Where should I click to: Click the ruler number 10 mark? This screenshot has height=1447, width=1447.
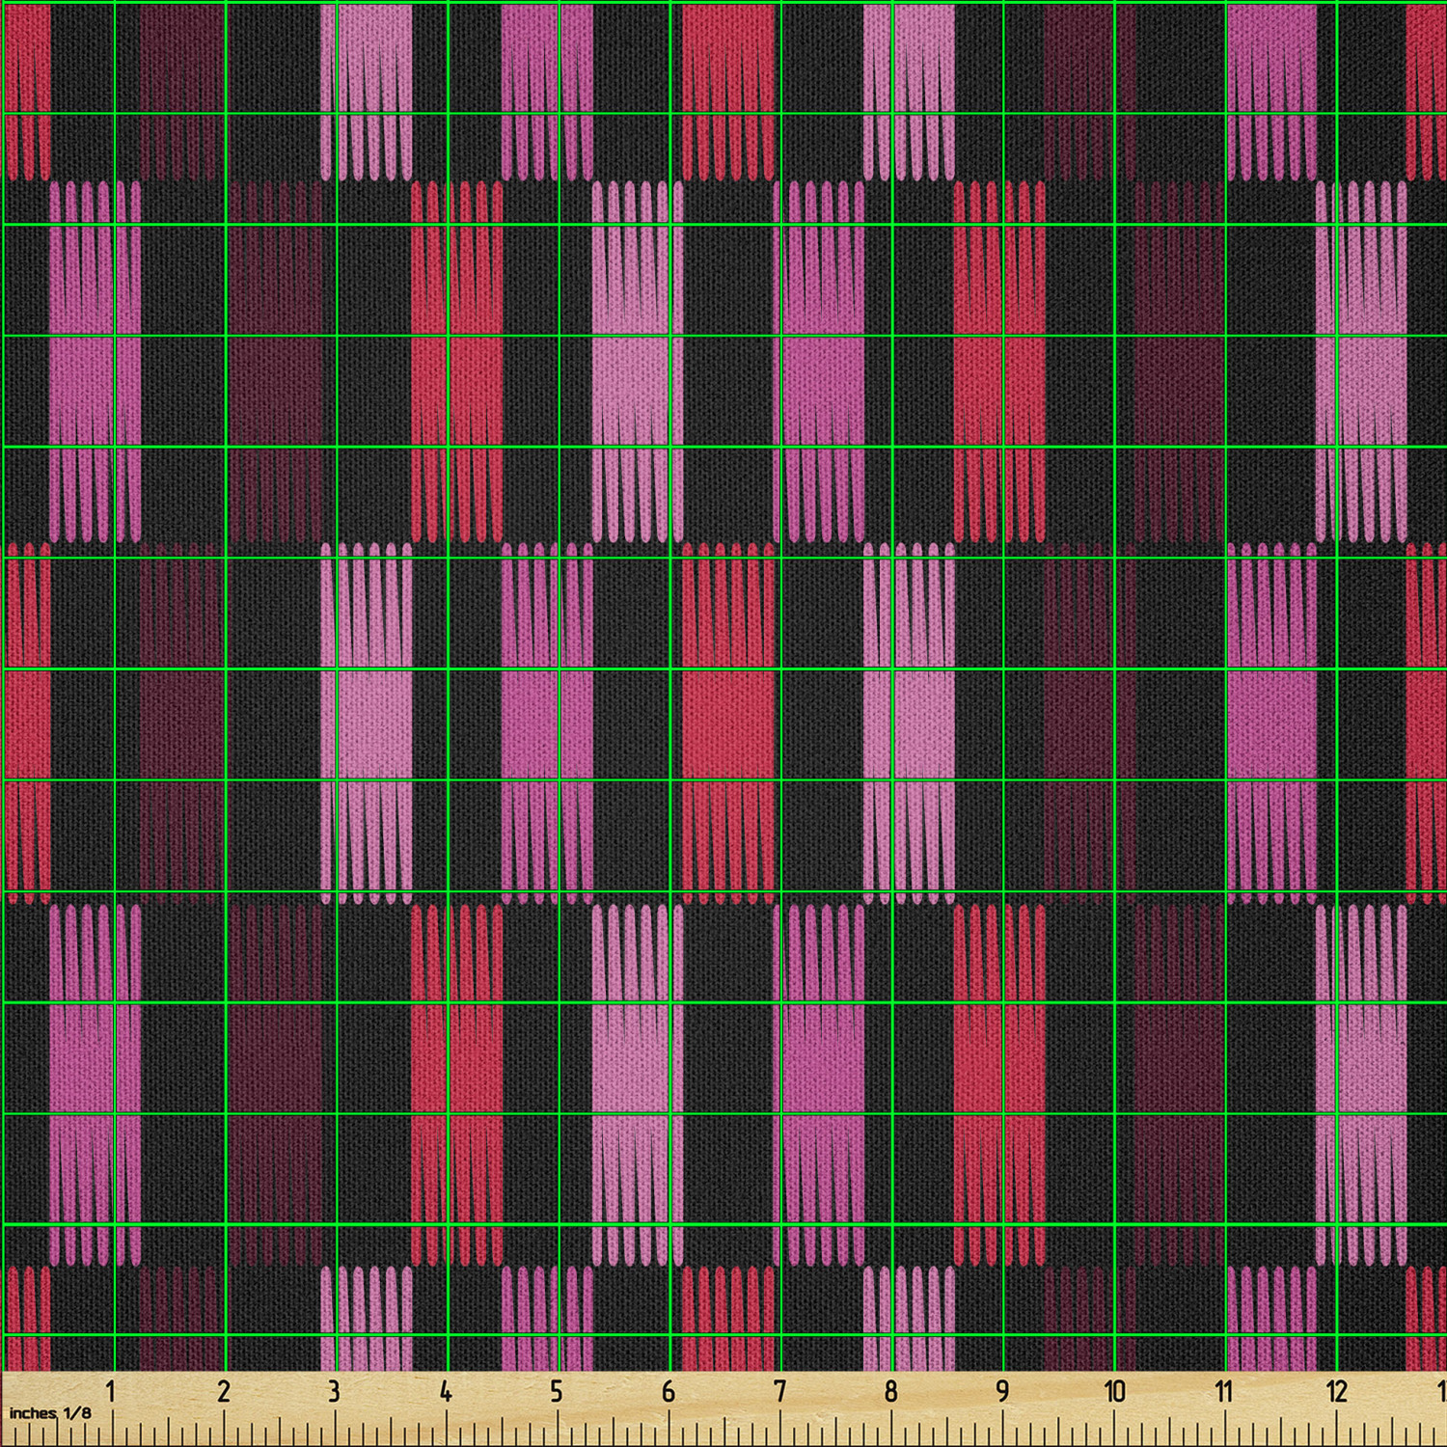tap(1114, 1391)
